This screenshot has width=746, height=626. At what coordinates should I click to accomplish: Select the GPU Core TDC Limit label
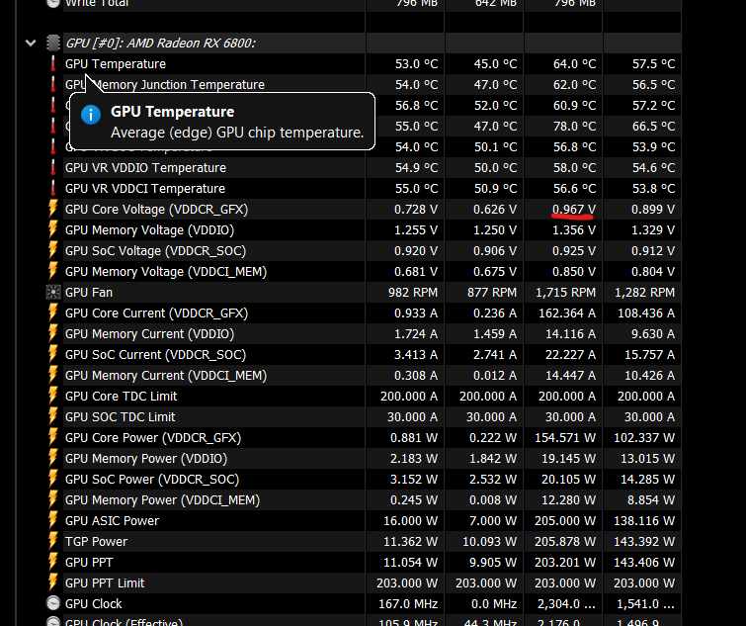(122, 396)
